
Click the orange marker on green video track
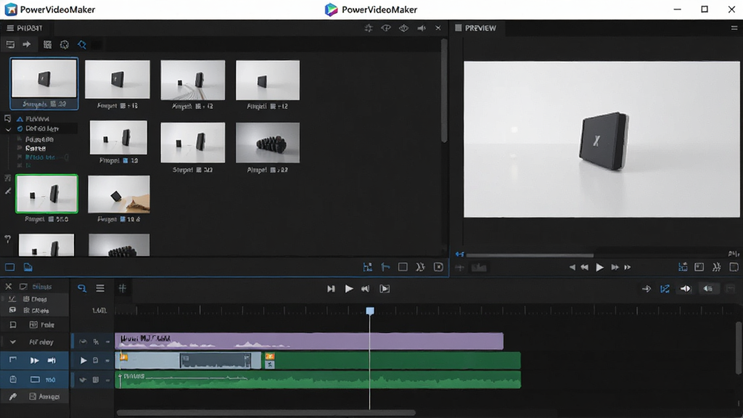[270, 356]
